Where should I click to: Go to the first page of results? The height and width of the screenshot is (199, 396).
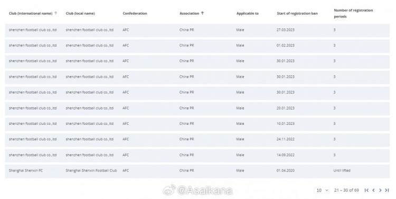[366, 190]
